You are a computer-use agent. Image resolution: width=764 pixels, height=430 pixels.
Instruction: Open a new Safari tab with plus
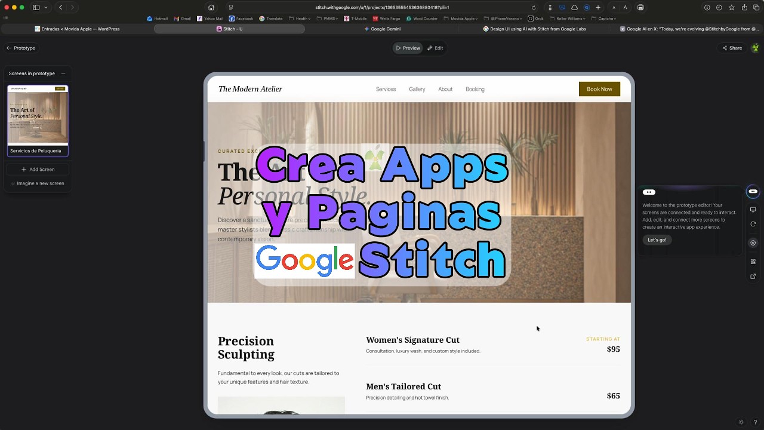tap(597, 7)
